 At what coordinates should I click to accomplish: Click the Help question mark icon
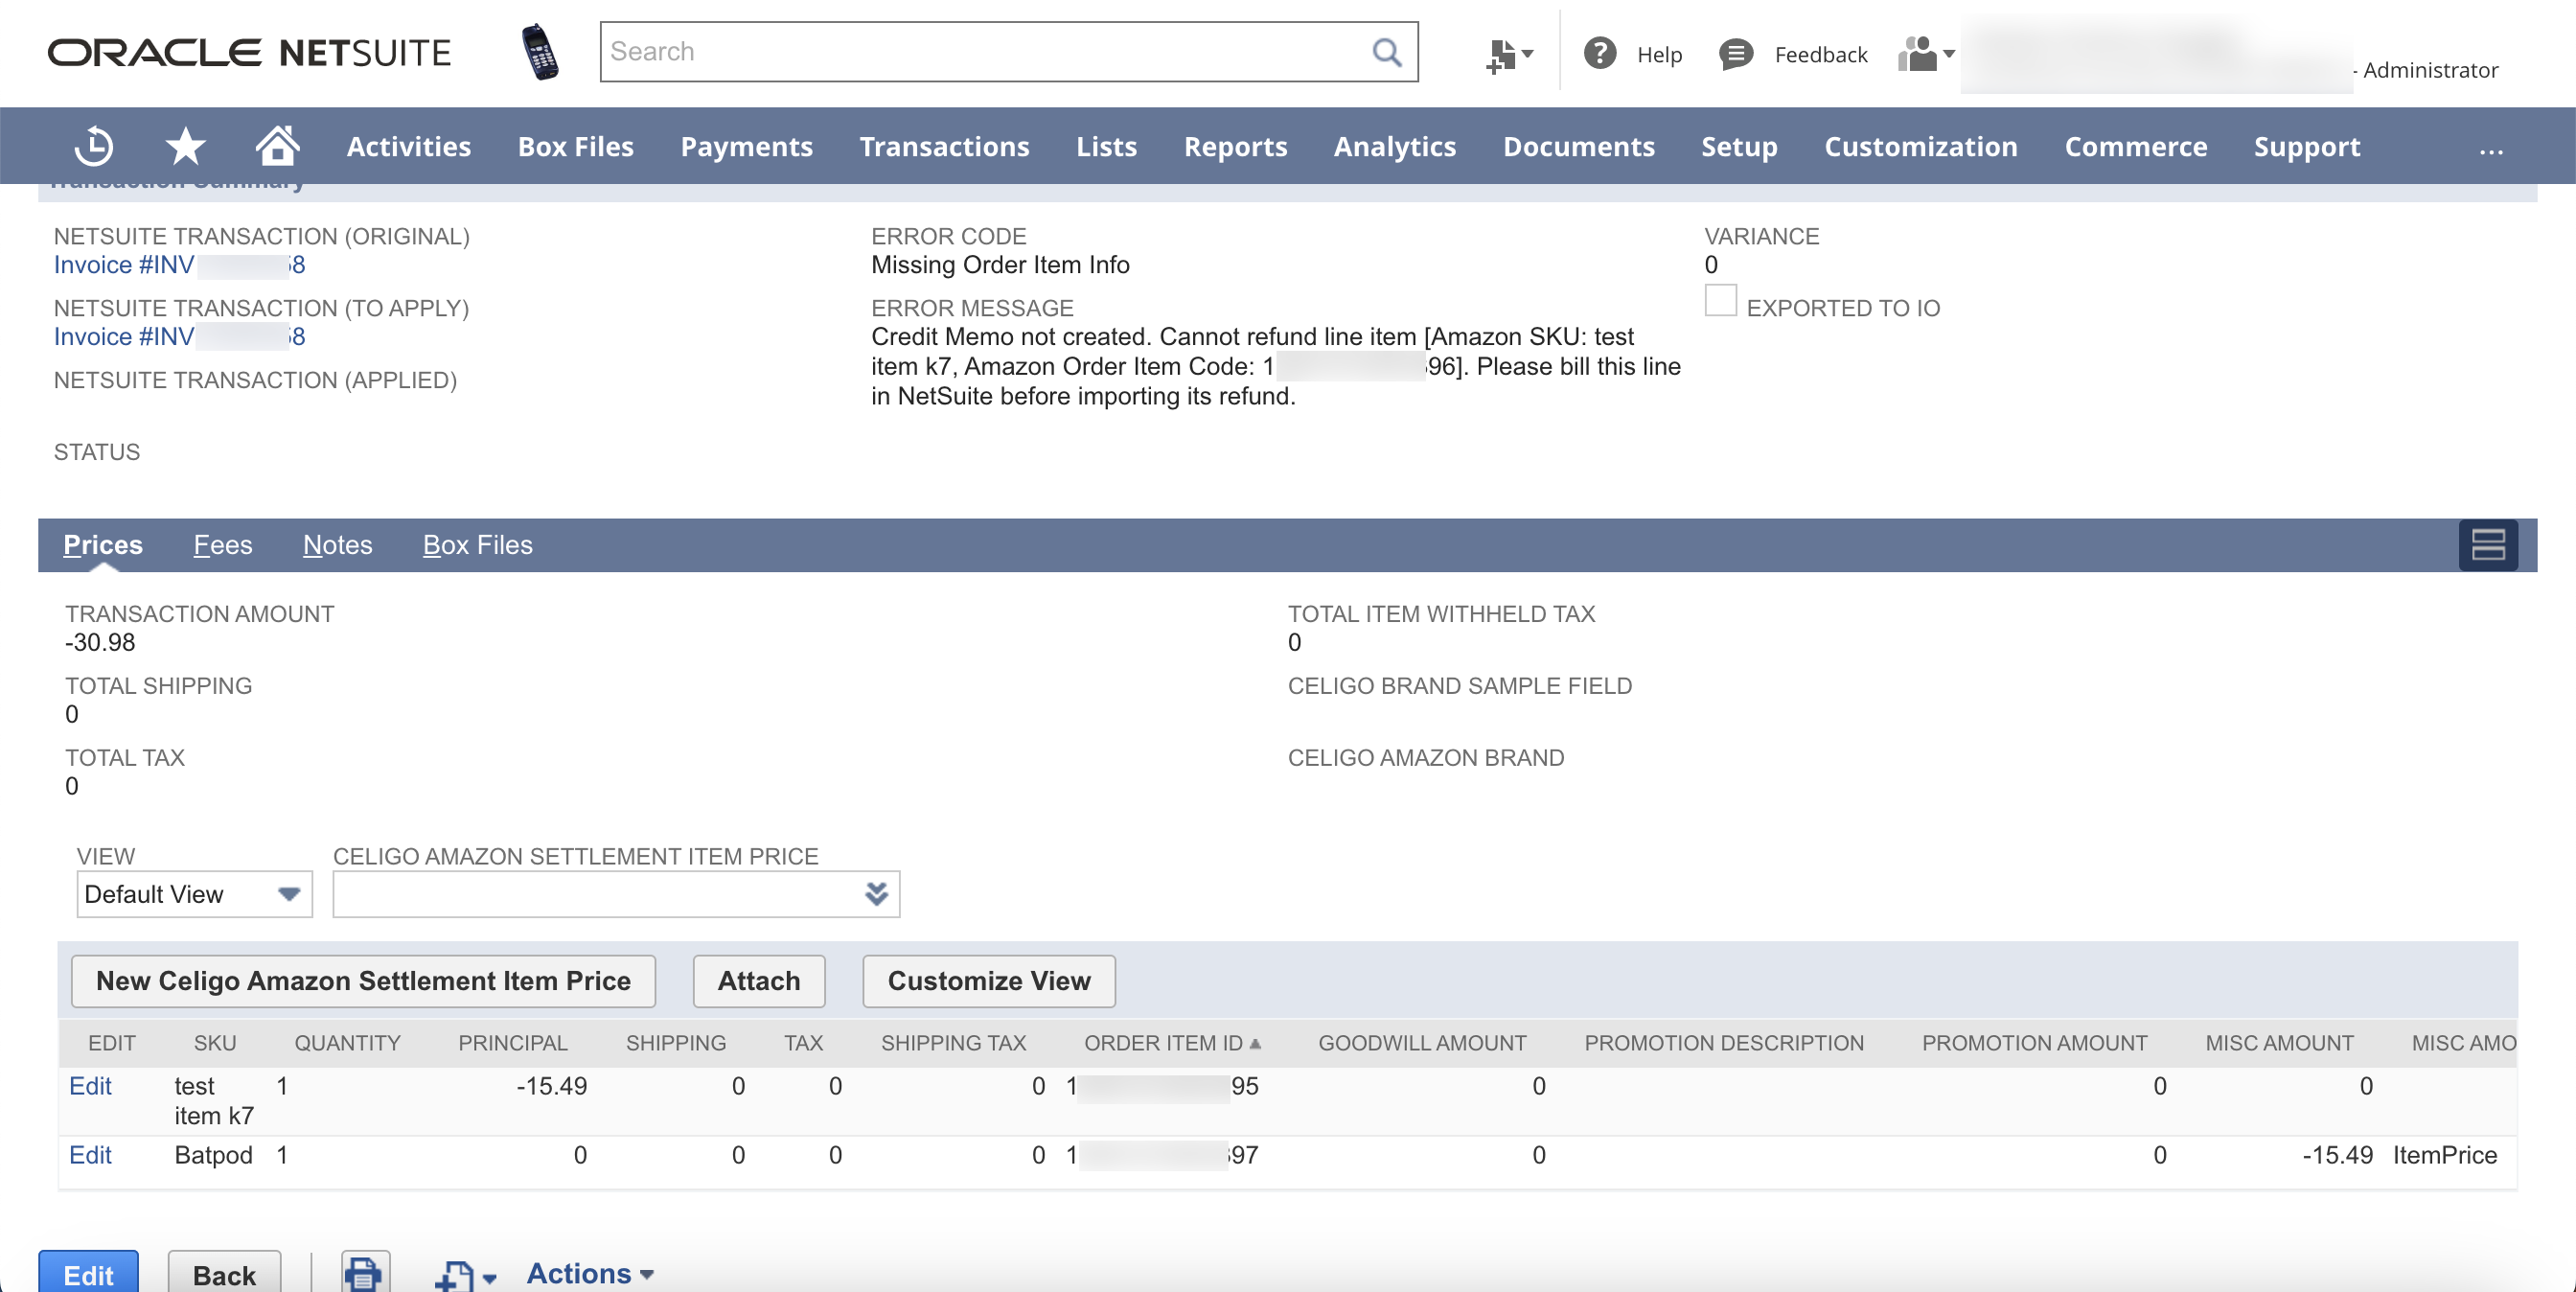[1600, 53]
